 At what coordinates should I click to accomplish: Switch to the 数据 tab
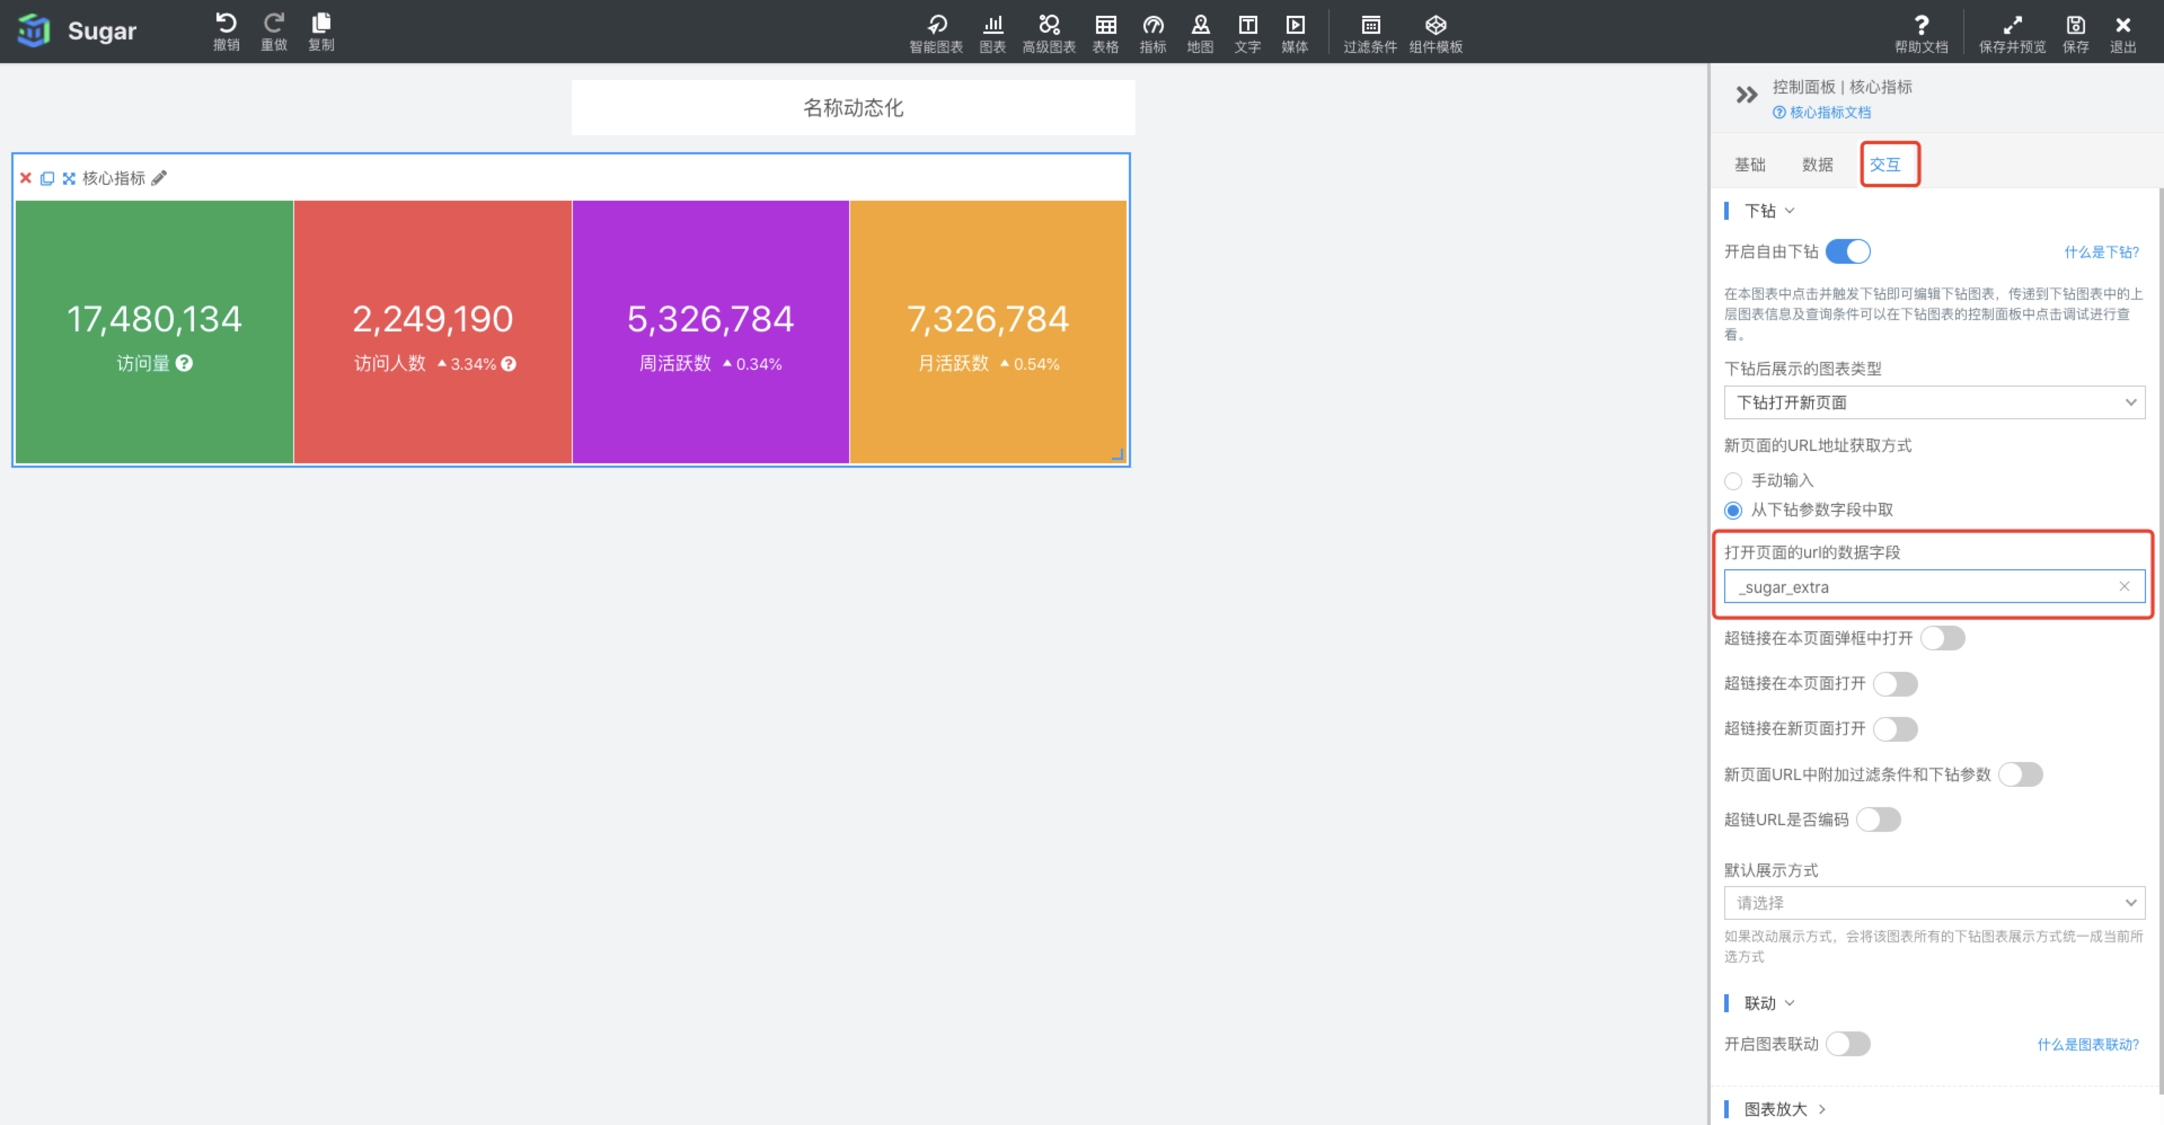click(1817, 165)
